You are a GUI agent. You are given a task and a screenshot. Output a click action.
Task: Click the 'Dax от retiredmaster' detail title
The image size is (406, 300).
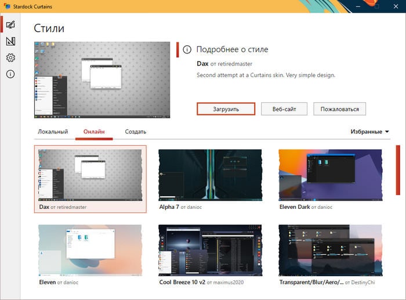click(x=224, y=64)
